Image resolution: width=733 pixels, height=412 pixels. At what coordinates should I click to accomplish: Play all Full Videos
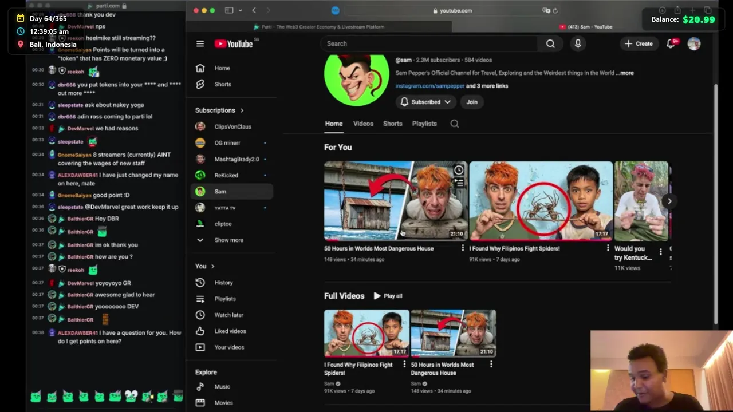(x=388, y=296)
